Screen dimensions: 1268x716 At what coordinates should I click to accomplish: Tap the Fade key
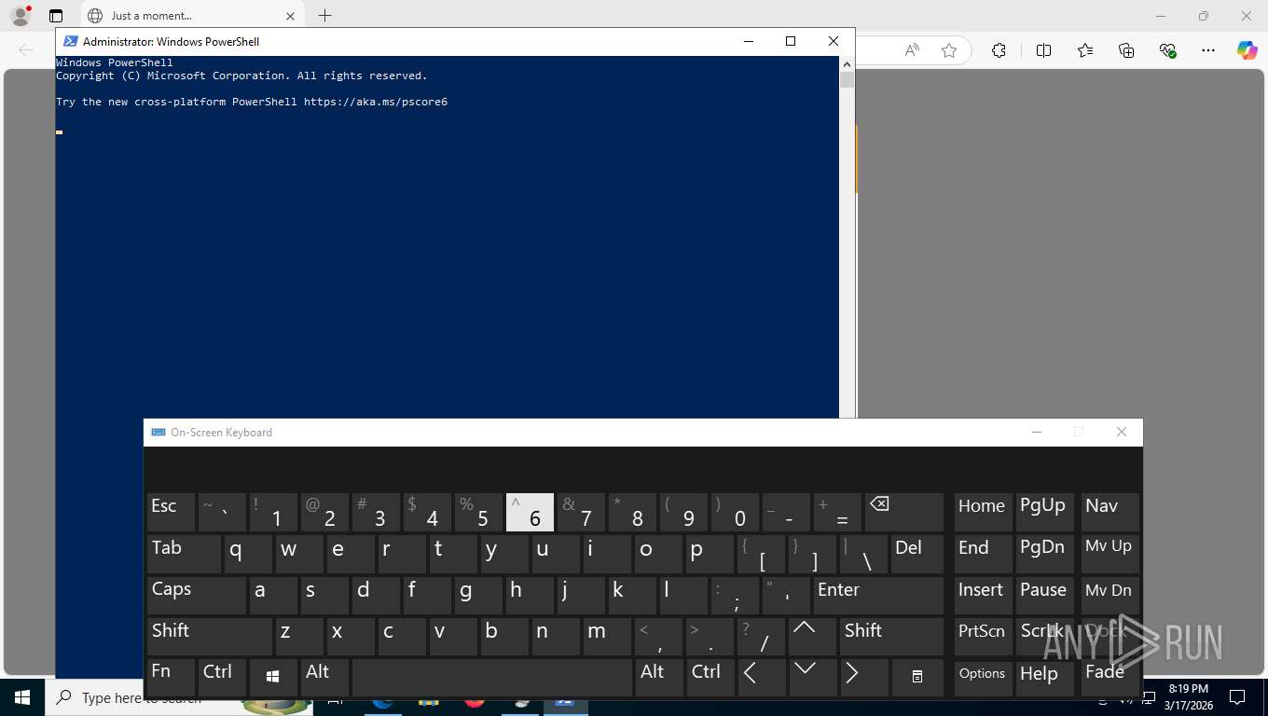[x=1110, y=678]
